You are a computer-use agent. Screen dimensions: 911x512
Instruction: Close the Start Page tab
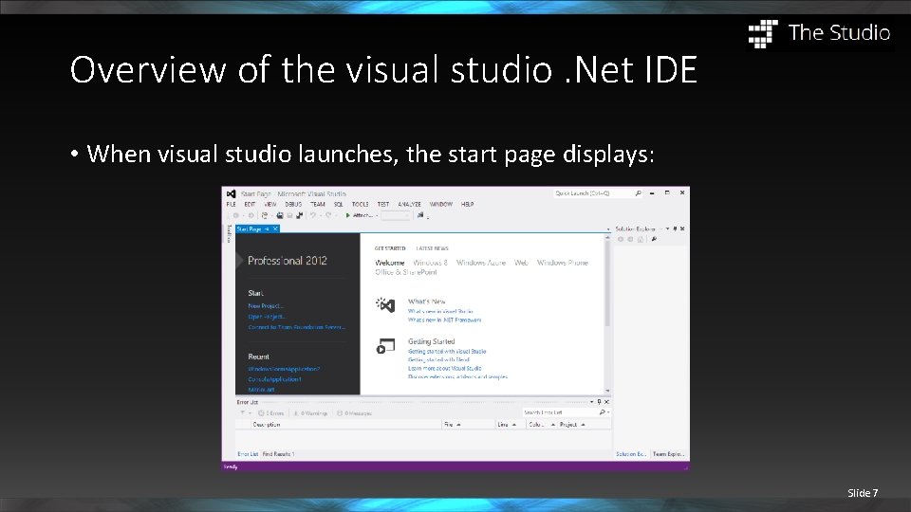(275, 229)
